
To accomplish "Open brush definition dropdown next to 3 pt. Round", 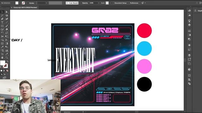I will point(80,3).
